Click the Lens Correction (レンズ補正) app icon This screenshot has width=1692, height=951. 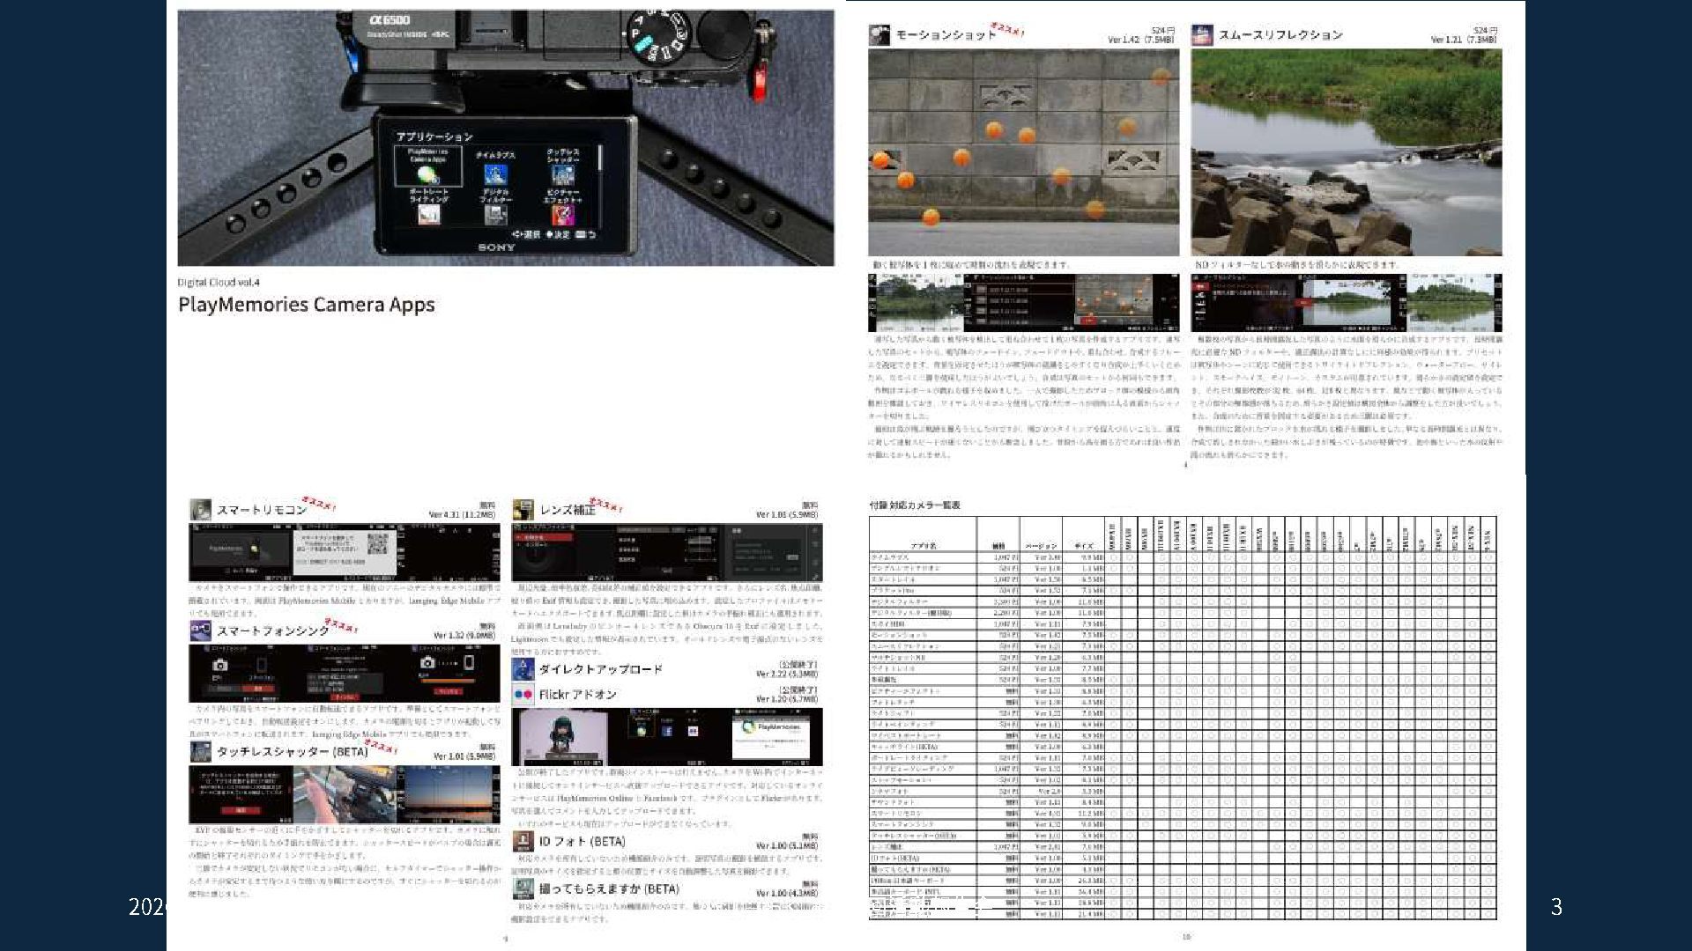(523, 510)
